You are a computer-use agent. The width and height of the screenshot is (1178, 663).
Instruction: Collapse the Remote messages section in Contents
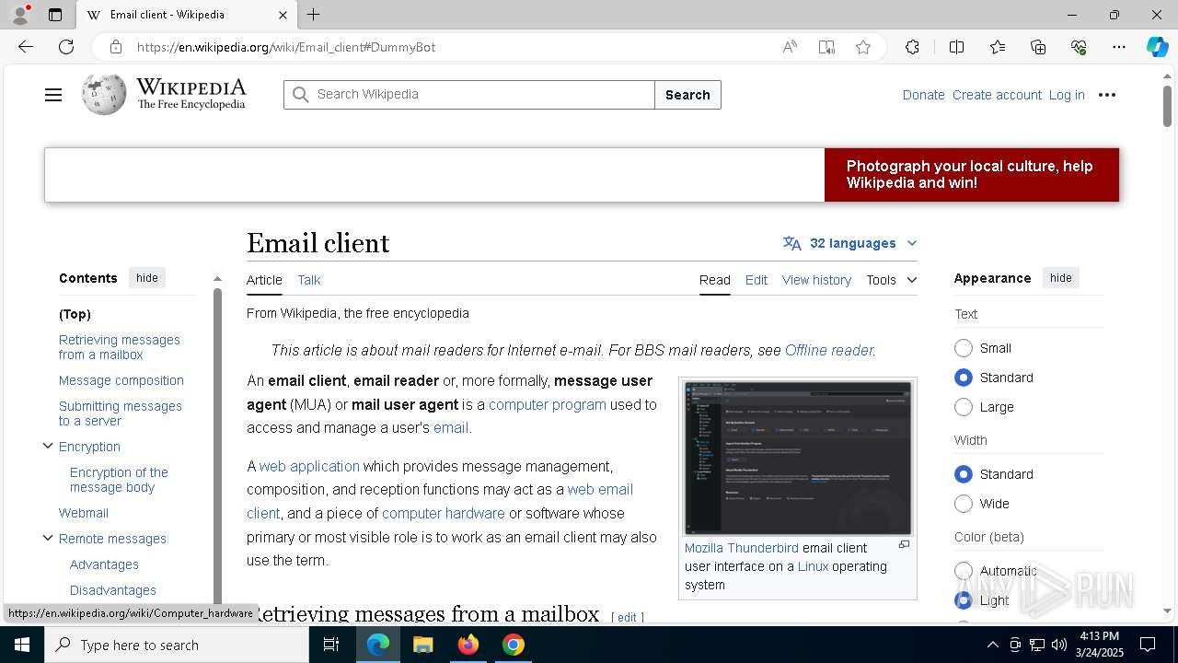point(48,538)
